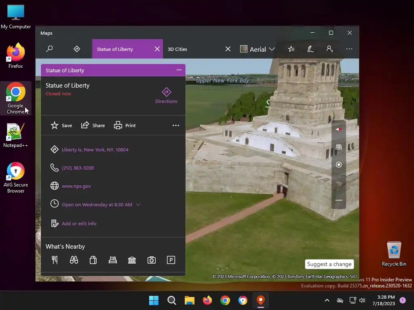The image size is (414, 310).
Task: Select the My Computer desktop icon
Action: [16, 17]
